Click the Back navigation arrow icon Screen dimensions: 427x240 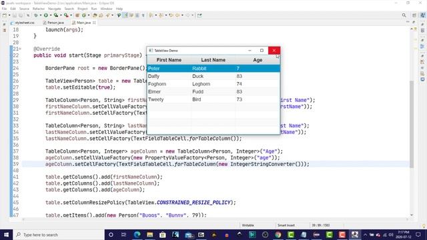pyautogui.click(x=177, y=15)
